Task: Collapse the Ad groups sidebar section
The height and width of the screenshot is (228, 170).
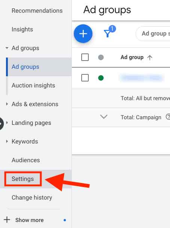Action: (x=7, y=48)
